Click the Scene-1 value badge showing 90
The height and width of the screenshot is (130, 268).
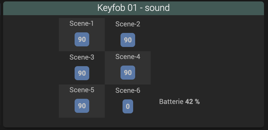click(x=82, y=40)
